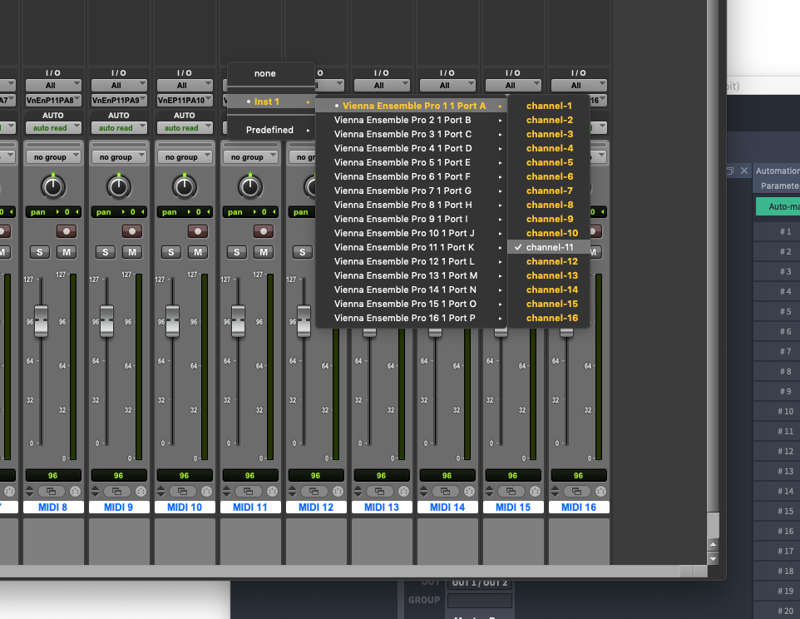Select Vienna Ensemble Pro 11 1 Port K

tap(411, 247)
